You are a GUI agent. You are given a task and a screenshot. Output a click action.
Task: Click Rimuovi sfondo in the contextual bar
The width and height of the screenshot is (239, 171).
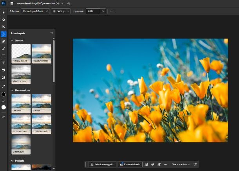pos(130,164)
